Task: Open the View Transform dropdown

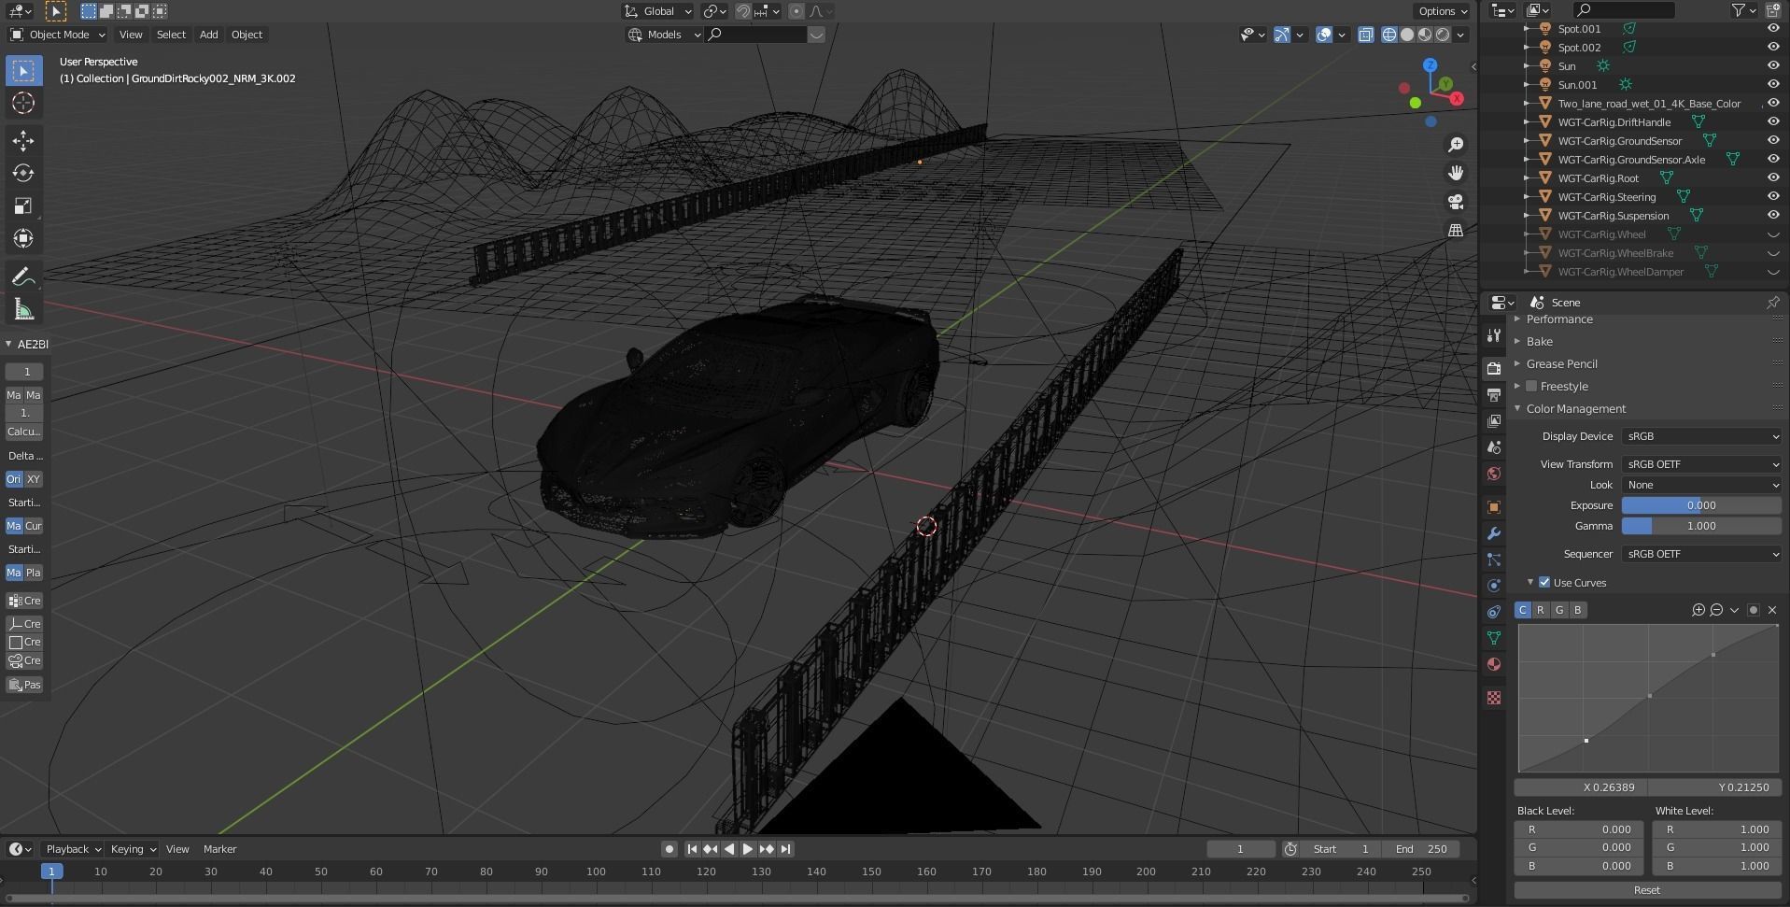Action: click(x=1699, y=463)
